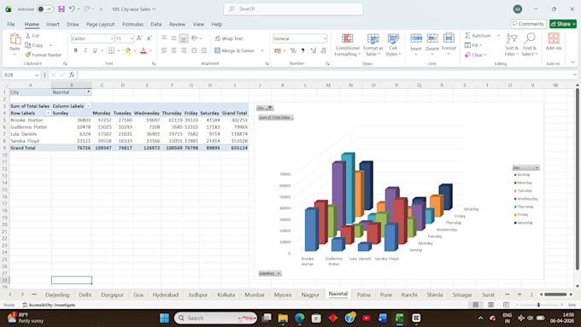Image resolution: width=581 pixels, height=327 pixels.
Task: Open the Find & Select menu
Action: 530,44
